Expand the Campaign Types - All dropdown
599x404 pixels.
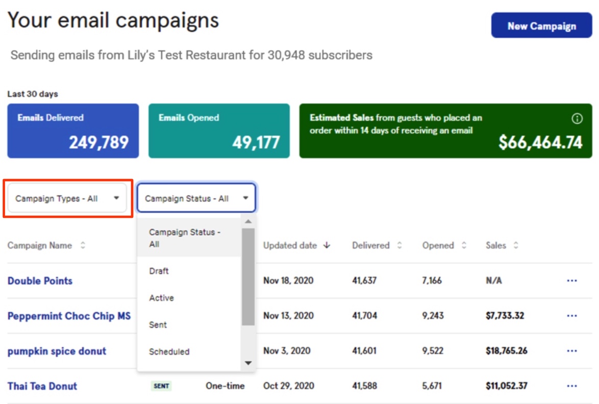67,198
